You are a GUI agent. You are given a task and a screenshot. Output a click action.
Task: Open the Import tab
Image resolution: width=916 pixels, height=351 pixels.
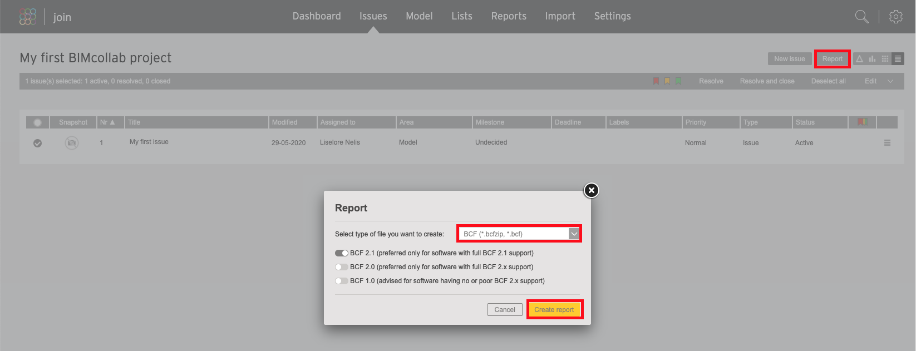coord(560,16)
